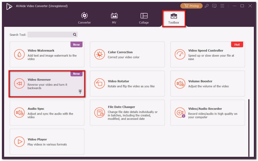Open the Video/Audio Recorder icon
The height and width of the screenshot is (161, 258).
[180, 113]
